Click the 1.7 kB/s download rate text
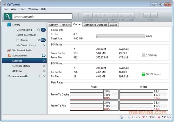The height and width of the screenshot is (122, 174). 151,117
